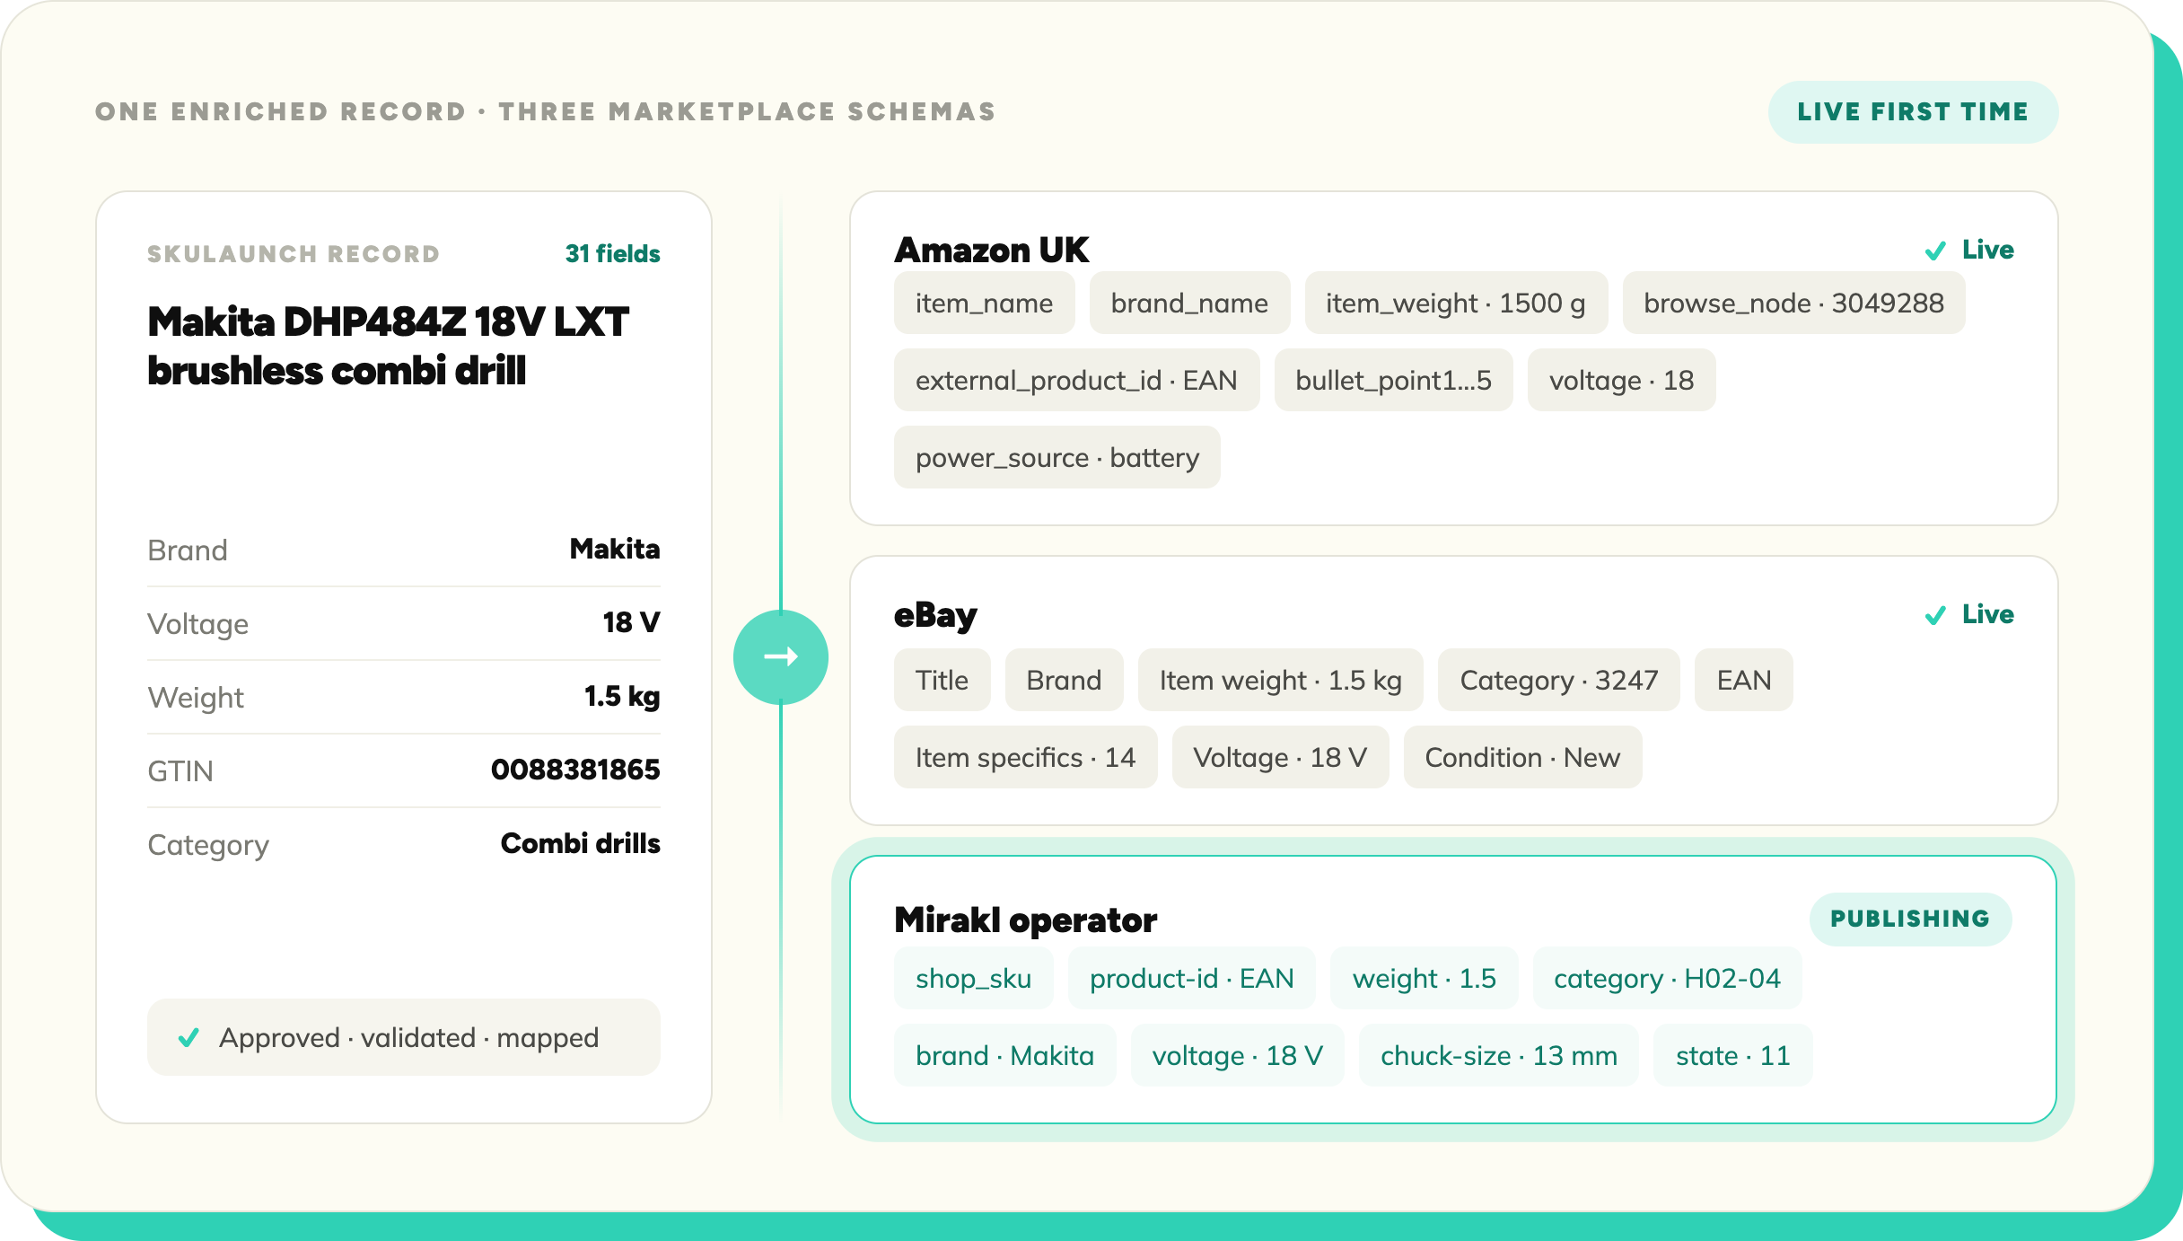
Task: Click the PUBLISHING status badge
Action: (x=1910, y=919)
